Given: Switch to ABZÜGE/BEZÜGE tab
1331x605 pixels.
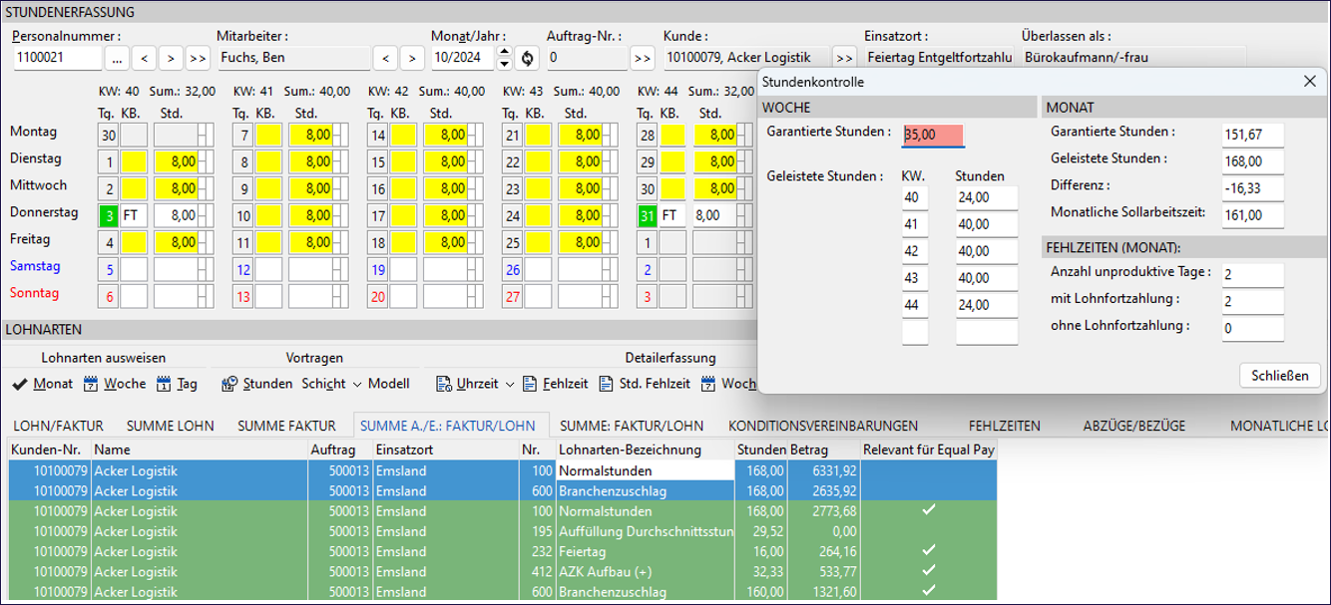Looking at the screenshot, I should tap(1134, 426).
